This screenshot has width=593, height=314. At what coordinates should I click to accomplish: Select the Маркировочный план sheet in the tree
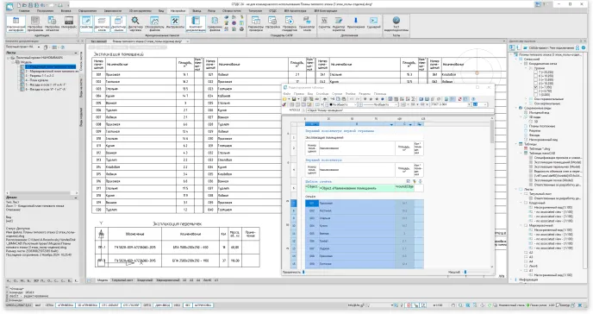[x=52, y=71]
